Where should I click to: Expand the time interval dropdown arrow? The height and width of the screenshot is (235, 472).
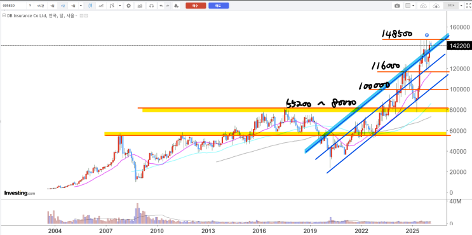tap(81, 6)
